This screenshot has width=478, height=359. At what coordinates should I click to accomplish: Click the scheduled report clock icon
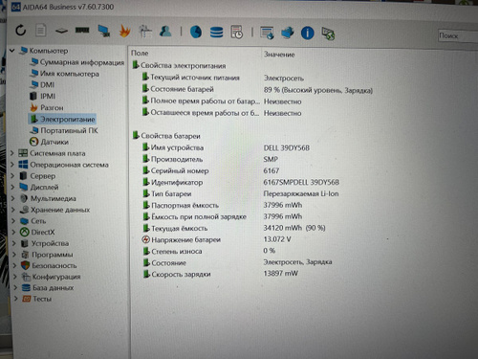237,33
